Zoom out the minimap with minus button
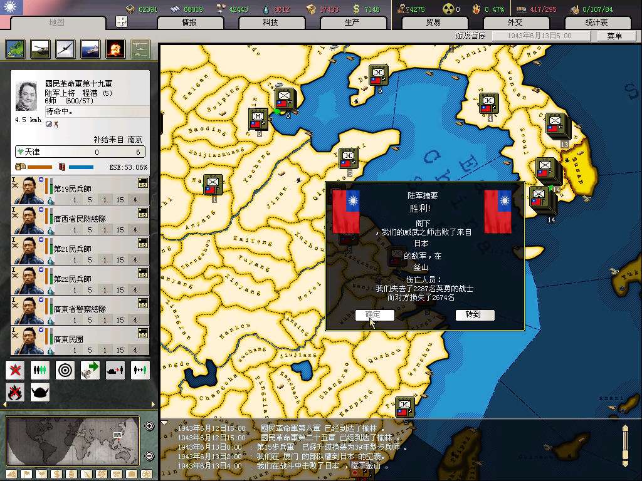This screenshot has width=642, height=481. click(x=149, y=455)
